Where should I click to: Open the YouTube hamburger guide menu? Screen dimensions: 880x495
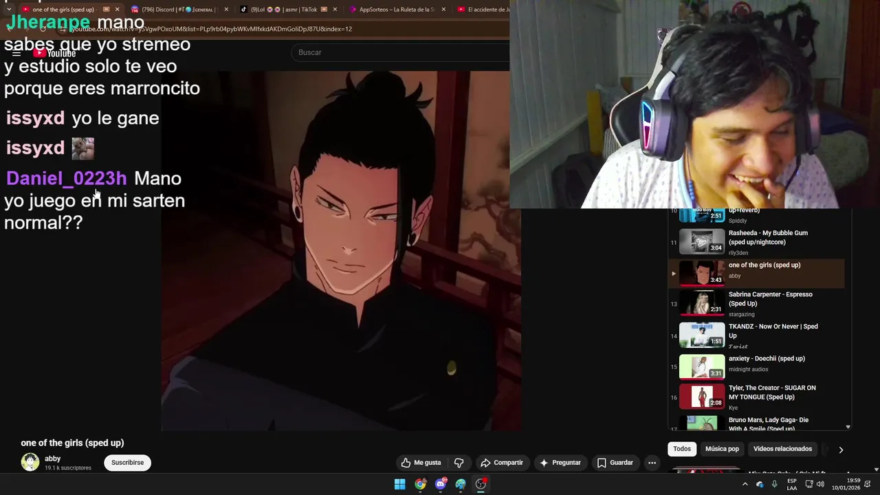point(16,53)
